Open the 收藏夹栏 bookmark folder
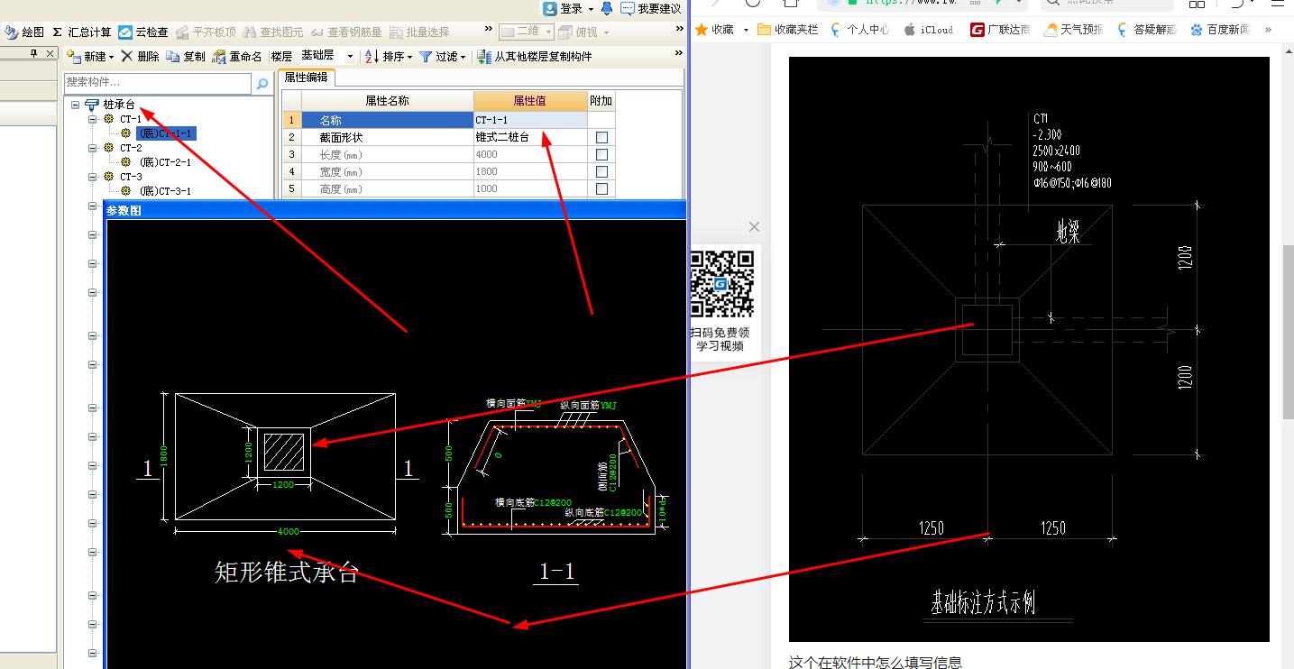The height and width of the screenshot is (669, 1294). (x=789, y=30)
